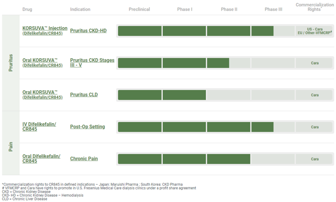336x202 pixels.
Task: Open the IV Difelikefalin/CR845 link
Action: (x=39, y=126)
